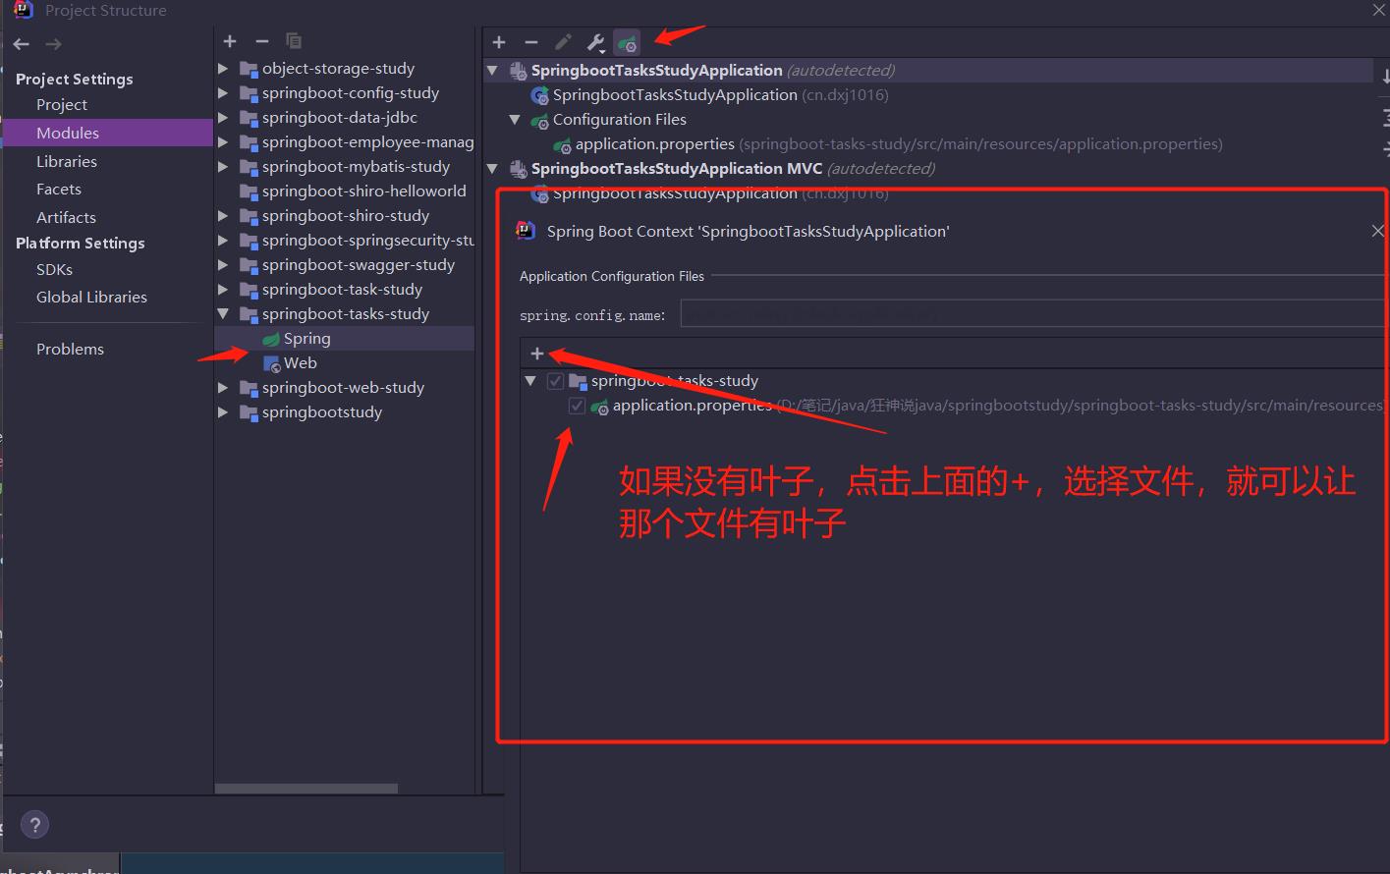Open the wrench settings dropdown
1390x874 pixels.
click(595, 42)
